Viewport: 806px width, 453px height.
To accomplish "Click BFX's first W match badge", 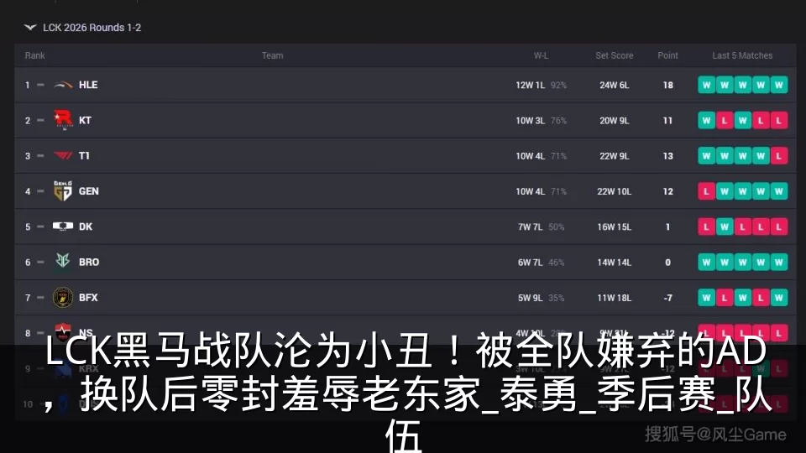I will click(x=706, y=297).
